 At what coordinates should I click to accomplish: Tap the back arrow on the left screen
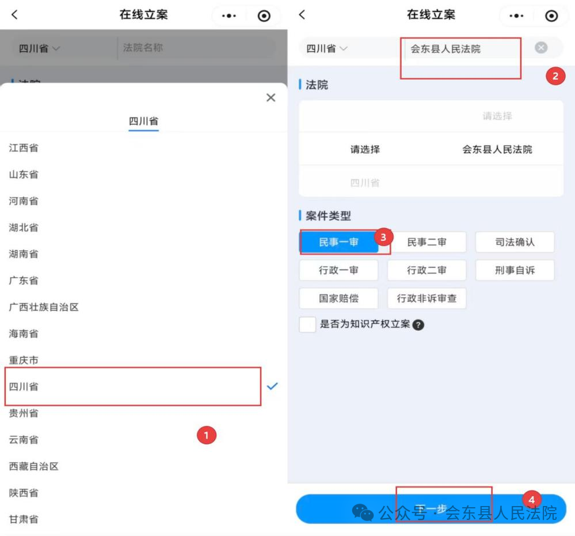click(x=15, y=16)
